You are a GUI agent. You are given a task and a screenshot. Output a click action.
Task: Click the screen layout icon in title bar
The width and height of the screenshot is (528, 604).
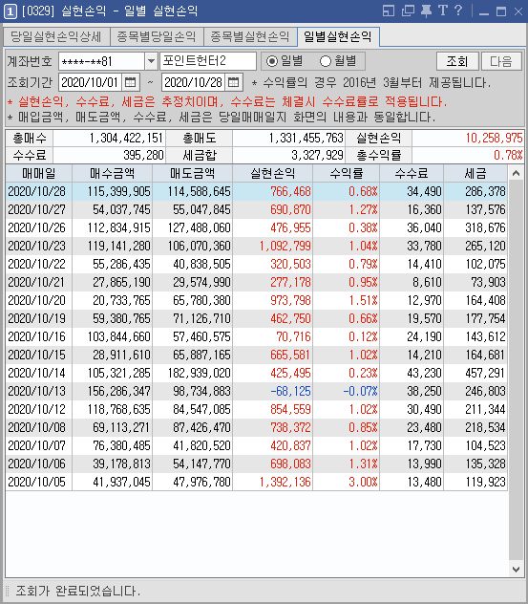point(389,11)
